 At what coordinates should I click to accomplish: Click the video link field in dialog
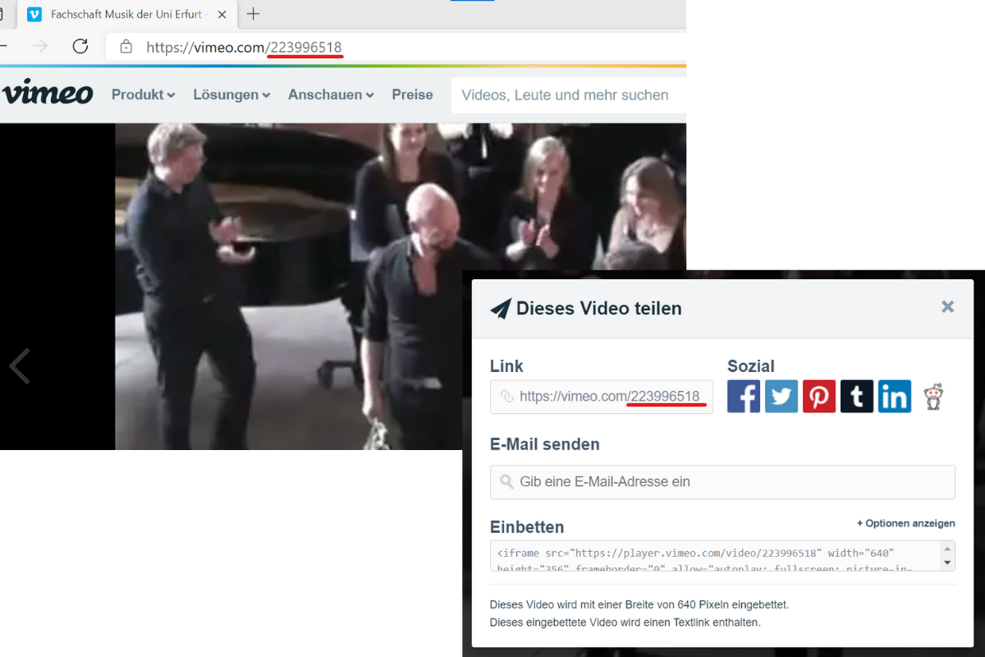pyautogui.click(x=602, y=397)
